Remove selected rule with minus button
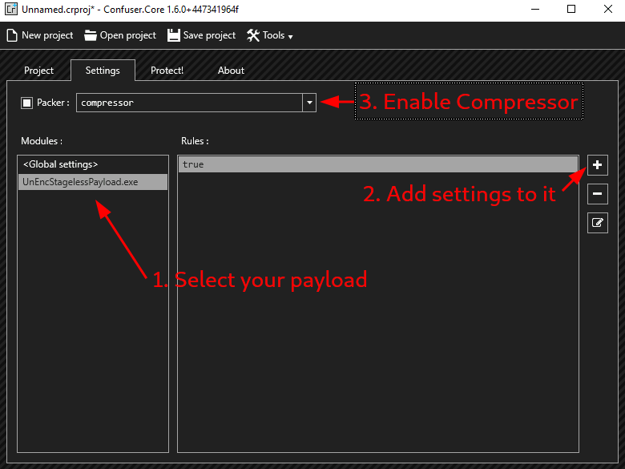Viewport: 625px width, 469px height. point(597,194)
